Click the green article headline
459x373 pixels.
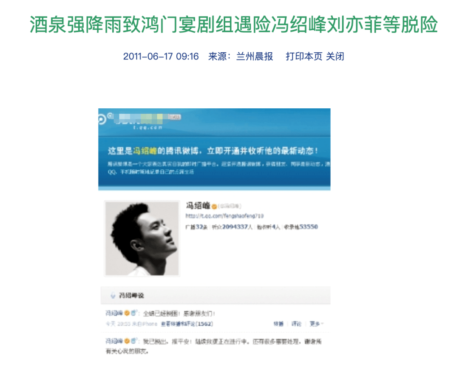pyautogui.click(x=234, y=25)
